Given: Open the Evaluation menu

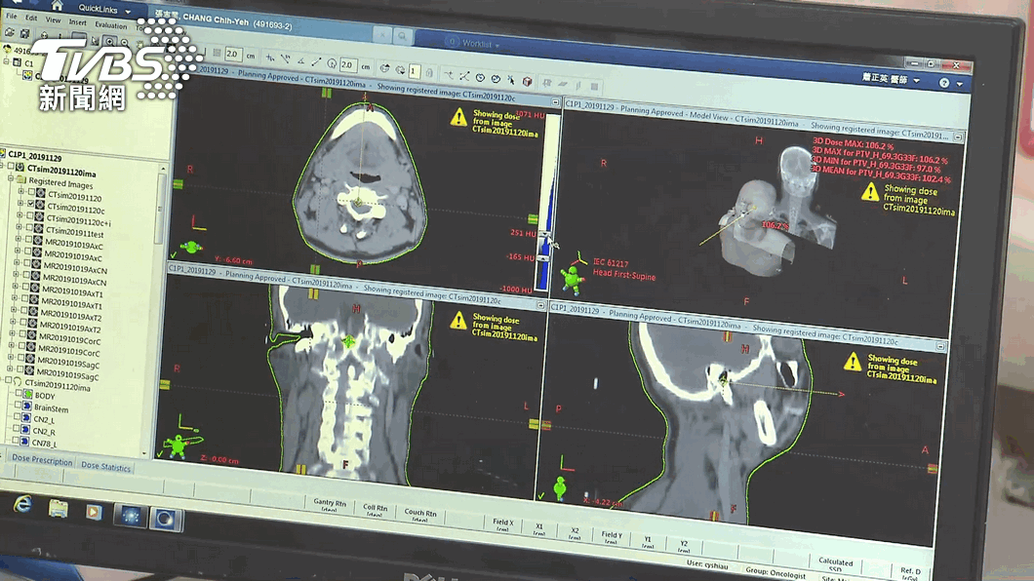Looking at the screenshot, I should [x=111, y=25].
